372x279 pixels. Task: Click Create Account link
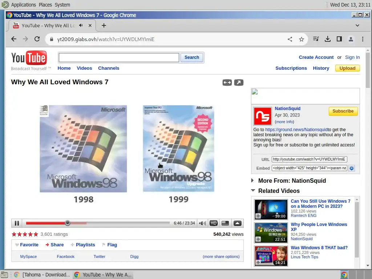pyautogui.click(x=316, y=57)
